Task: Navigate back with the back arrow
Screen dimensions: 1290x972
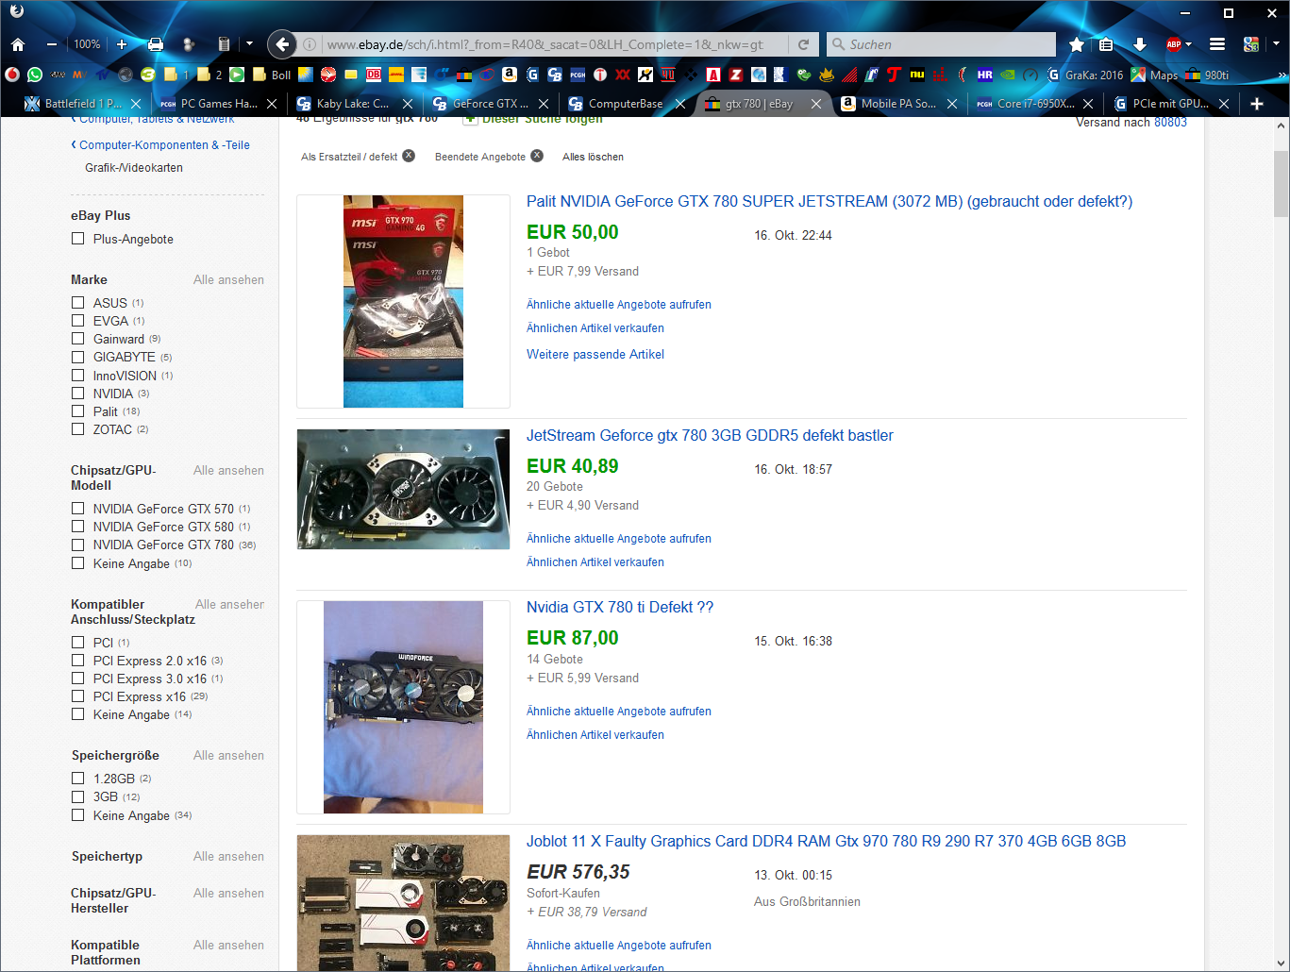Action: (x=281, y=44)
